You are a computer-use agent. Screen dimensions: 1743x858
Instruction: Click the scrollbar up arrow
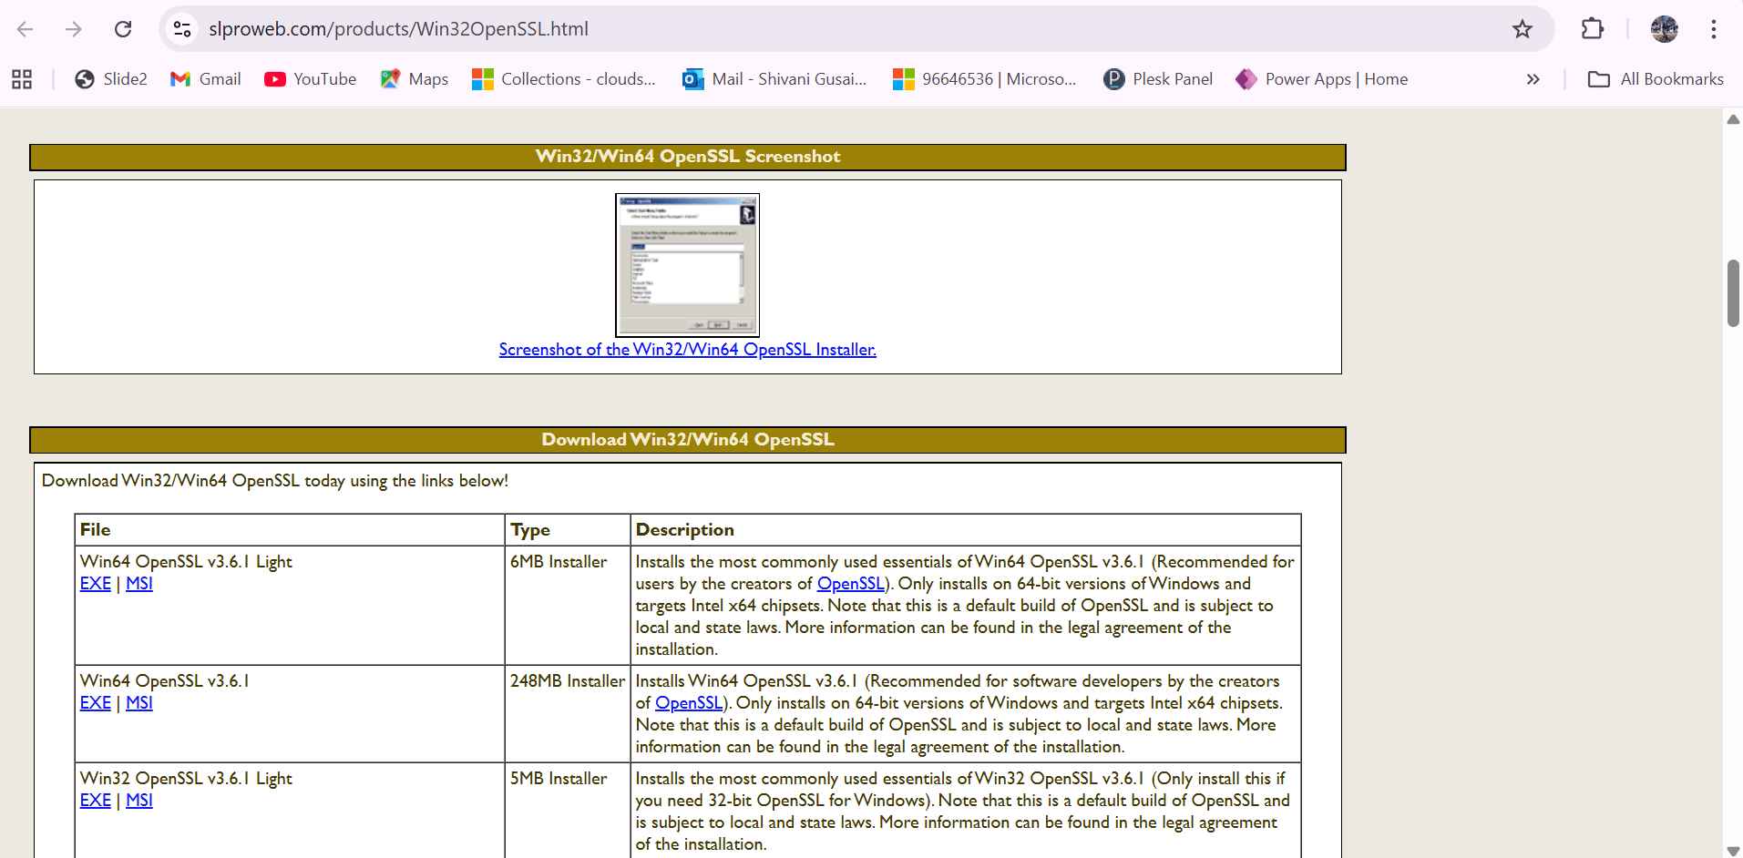tap(1733, 119)
